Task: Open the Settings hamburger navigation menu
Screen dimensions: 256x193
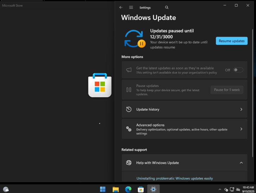Action: (x=131, y=7)
